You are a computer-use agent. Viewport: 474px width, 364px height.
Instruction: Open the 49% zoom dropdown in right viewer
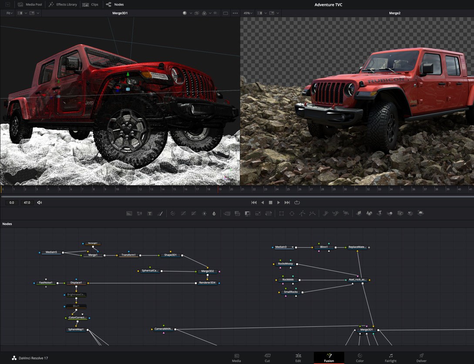coord(249,13)
